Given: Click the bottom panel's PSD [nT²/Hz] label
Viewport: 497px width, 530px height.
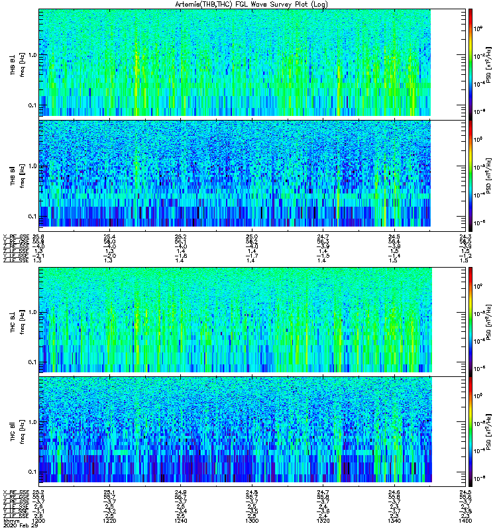Looking at the screenshot, I should coord(488,432).
